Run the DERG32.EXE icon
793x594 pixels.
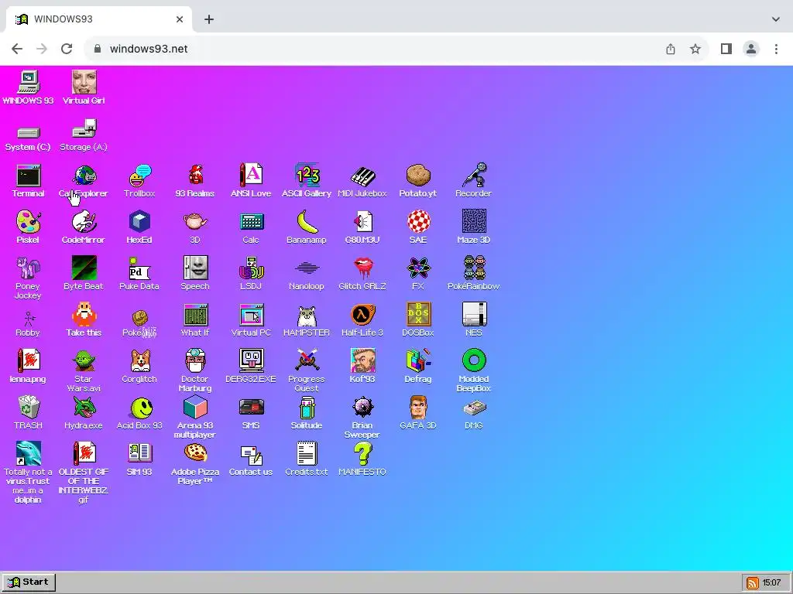(251, 361)
